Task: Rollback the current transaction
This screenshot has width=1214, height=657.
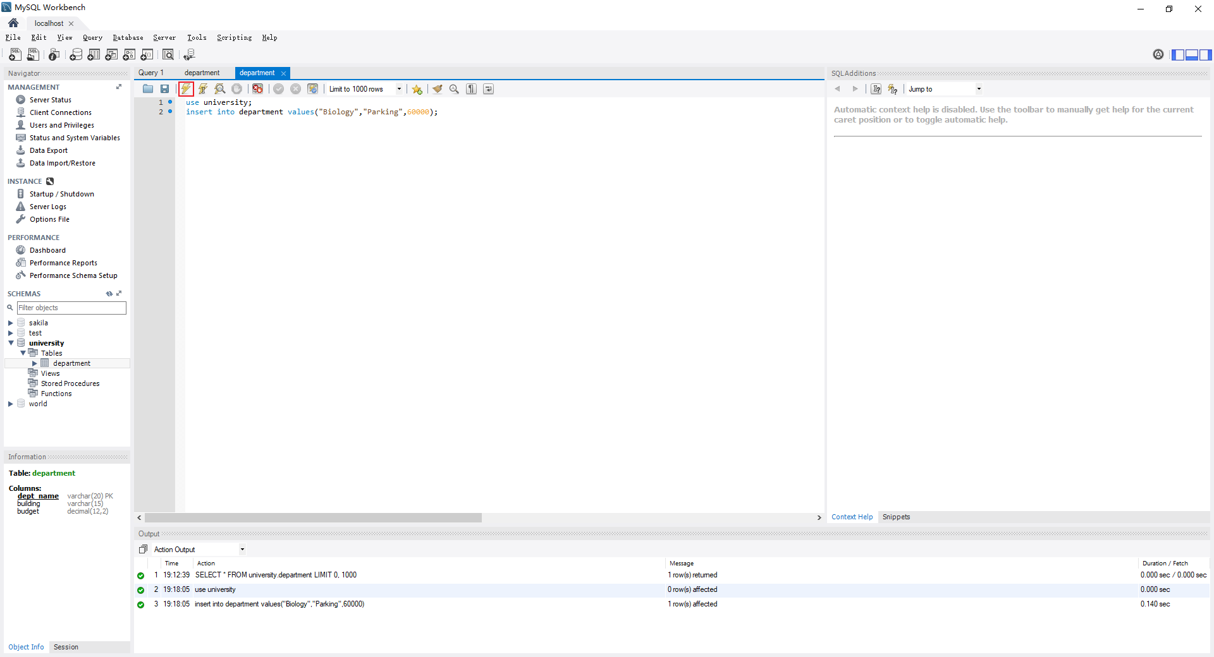Action: pyautogui.click(x=295, y=89)
